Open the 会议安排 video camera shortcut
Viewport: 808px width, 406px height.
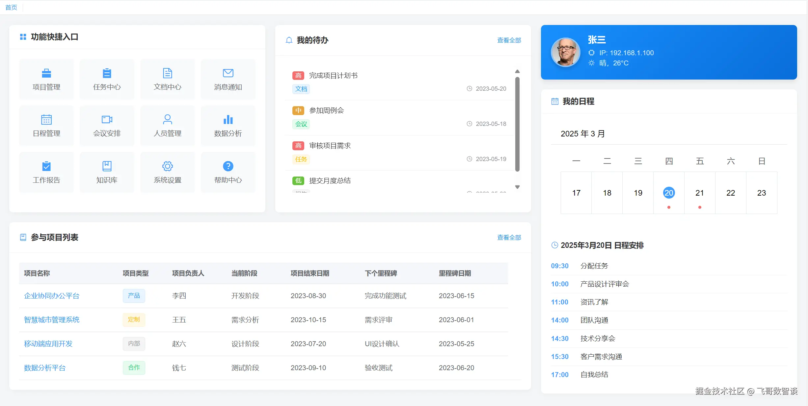[107, 126]
